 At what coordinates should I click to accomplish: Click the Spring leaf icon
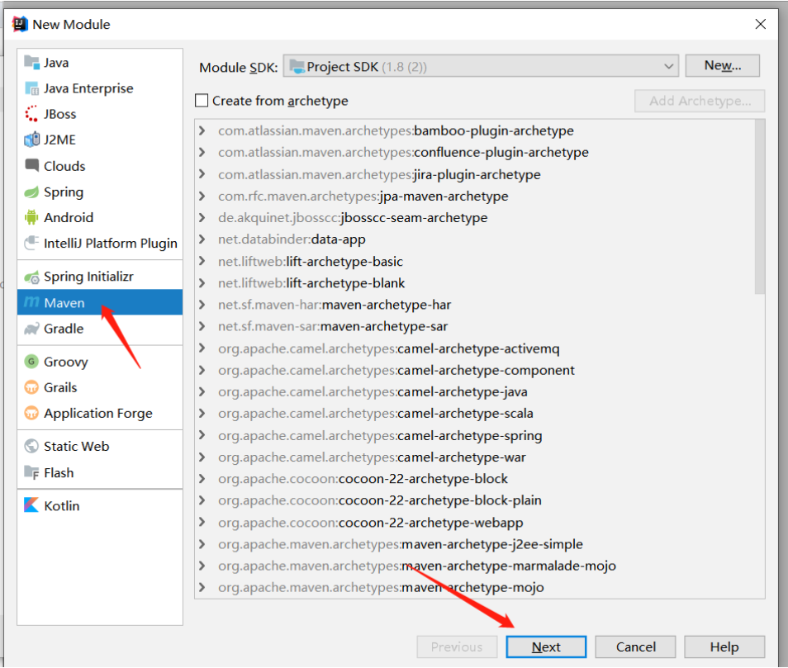pyautogui.click(x=31, y=192)
